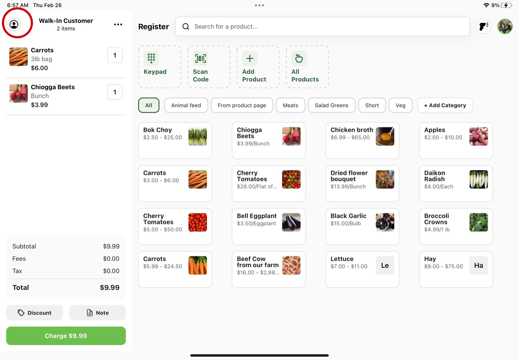Add Black Garlic to the cart
Screen dimensions: 519x360
point(362,226)
